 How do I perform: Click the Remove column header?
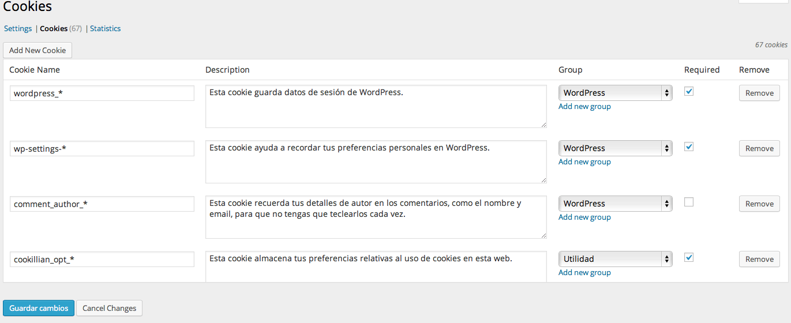click(x=754, y=70)
